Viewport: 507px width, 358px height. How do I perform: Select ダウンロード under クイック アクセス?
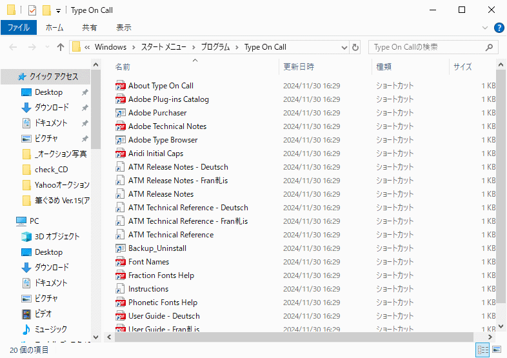[52, 108]
